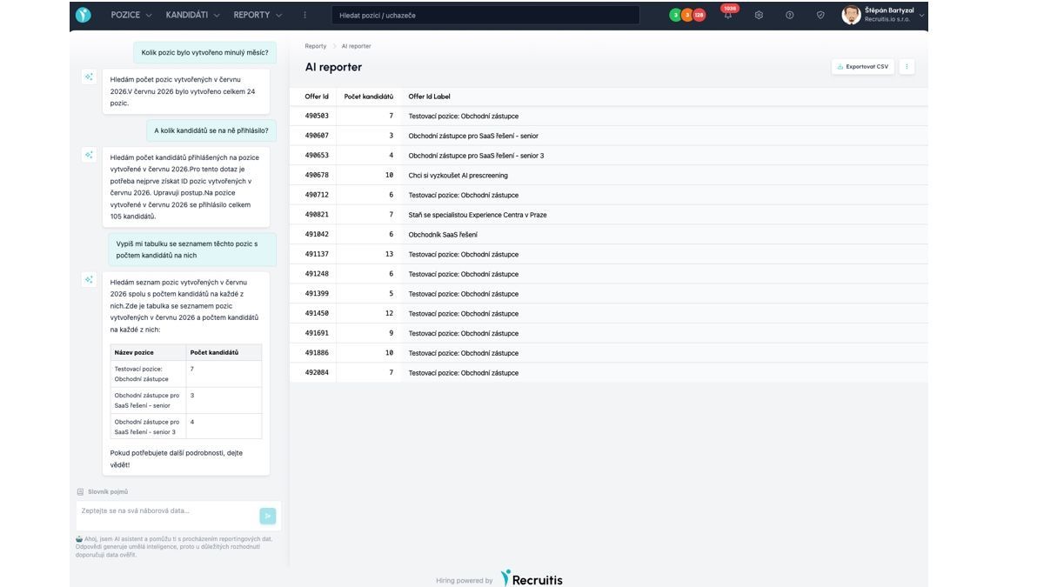Select offer ID 492084
This screenshot has height=587, width=1044.
pyautogui.click(x=317, y=373)
